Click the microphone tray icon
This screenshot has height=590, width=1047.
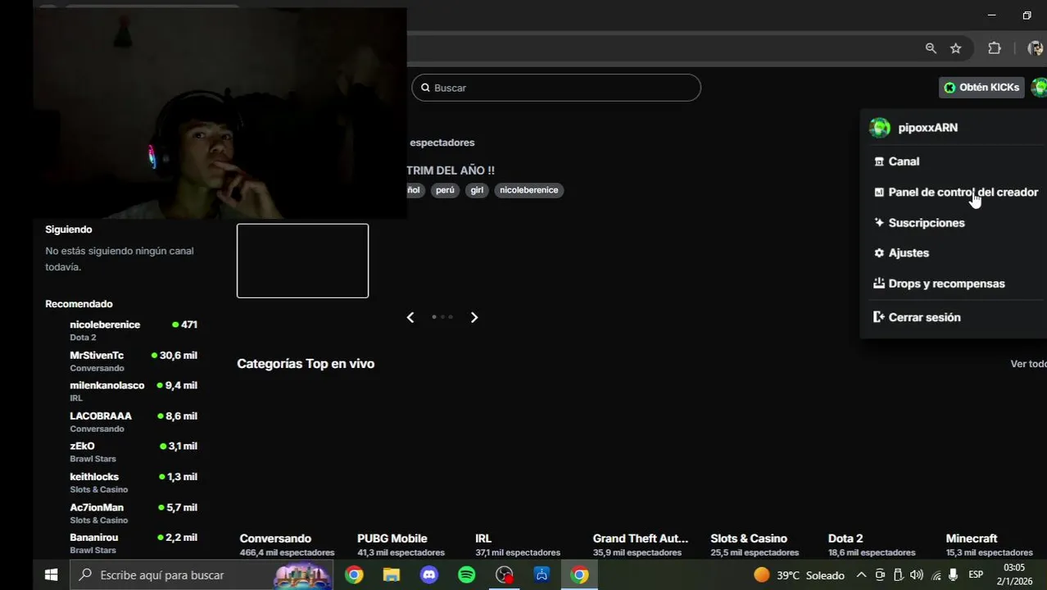953,575
